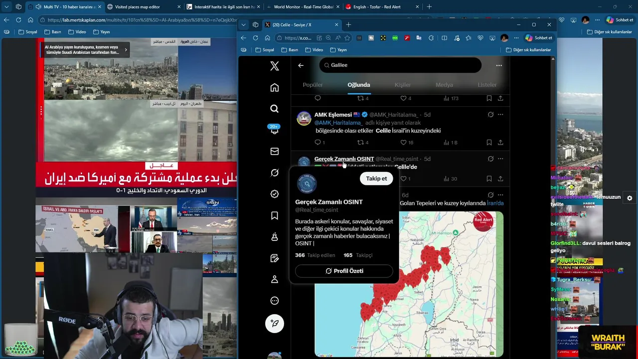The height and width of the screenshot is (359, 638).
Task: Switch to Visited places map editor tab
Action: click(143, 7)
